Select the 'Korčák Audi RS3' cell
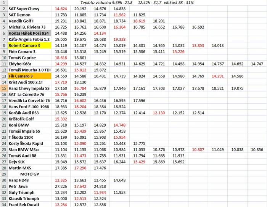The width and height of the screenshot is (267, 207). point(29,113)
